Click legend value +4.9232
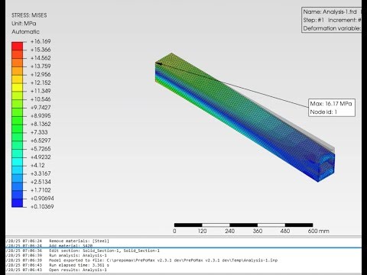The width and height of the screenshot is (367, 275). (41, 157)
